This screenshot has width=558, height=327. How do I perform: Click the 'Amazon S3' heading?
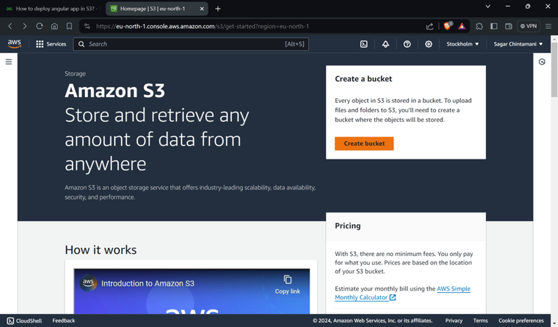pos(115,91)
